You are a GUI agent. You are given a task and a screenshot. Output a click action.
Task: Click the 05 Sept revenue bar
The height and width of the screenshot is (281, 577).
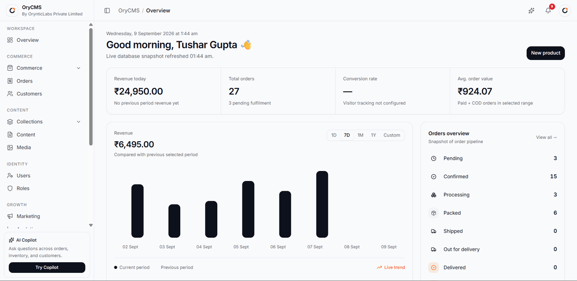pos(248,209)
